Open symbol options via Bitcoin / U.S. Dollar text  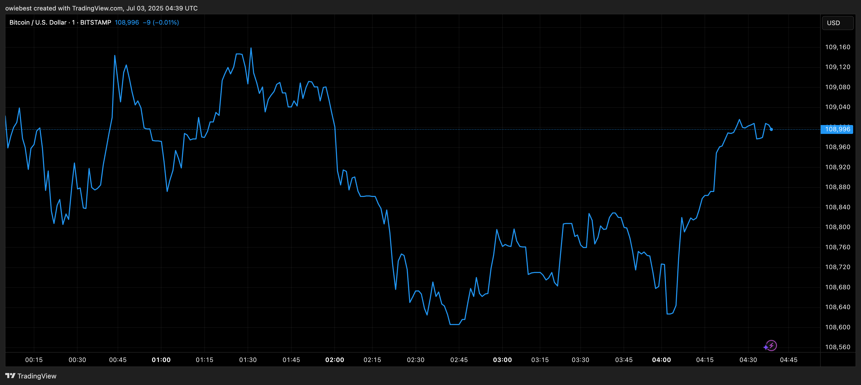pyautogui.click(x=37, y=22)
